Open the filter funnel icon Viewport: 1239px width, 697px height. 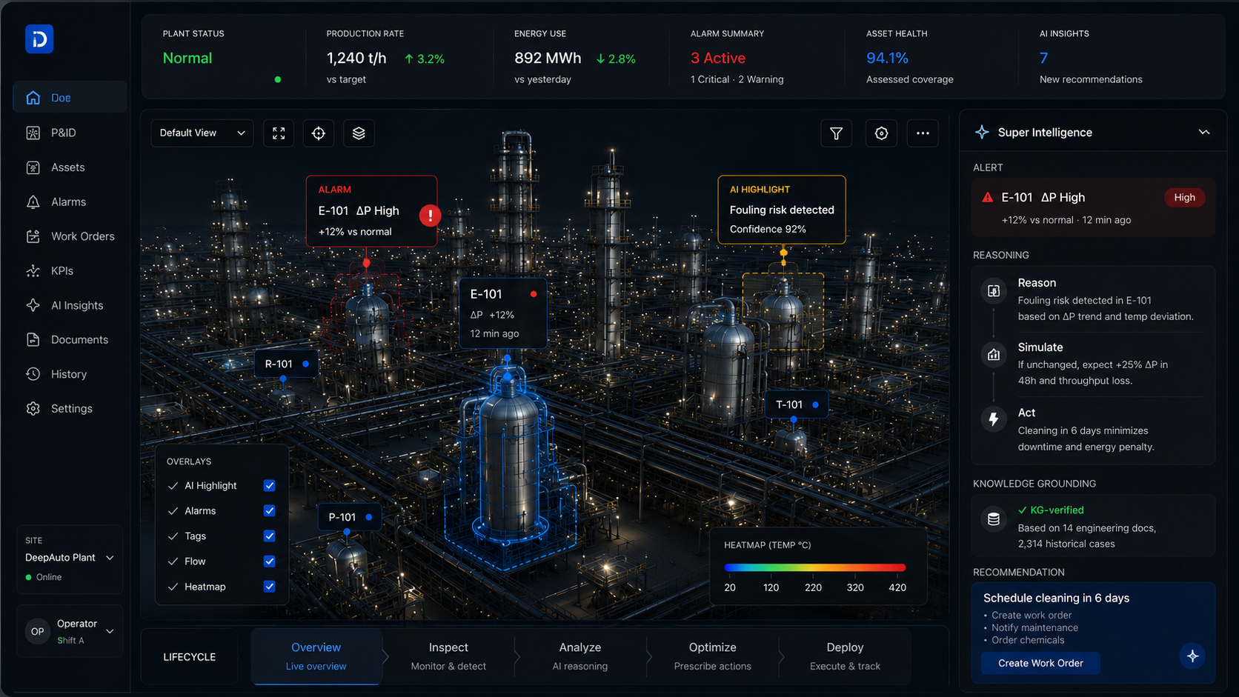[x=836, y=133]
